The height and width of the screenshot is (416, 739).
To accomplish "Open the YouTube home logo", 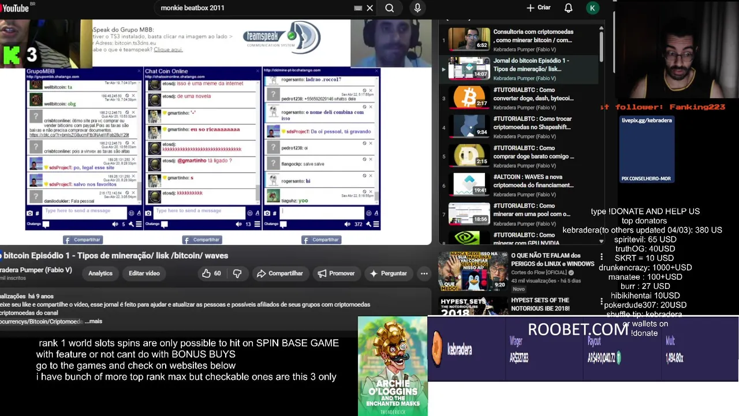I will 14,8.
